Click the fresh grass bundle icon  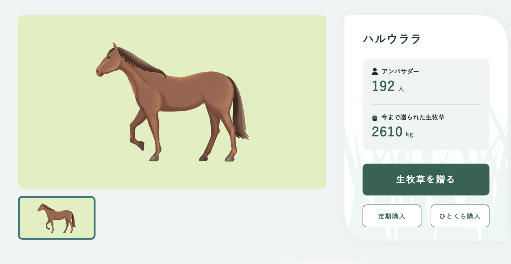tap(375, 118)
